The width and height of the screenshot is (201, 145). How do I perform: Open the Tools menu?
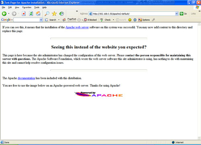click(x=37, y=8)
